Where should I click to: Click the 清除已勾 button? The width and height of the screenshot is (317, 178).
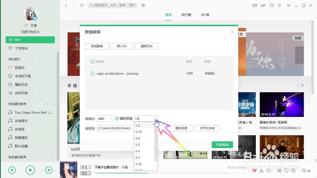click(146, 46)
